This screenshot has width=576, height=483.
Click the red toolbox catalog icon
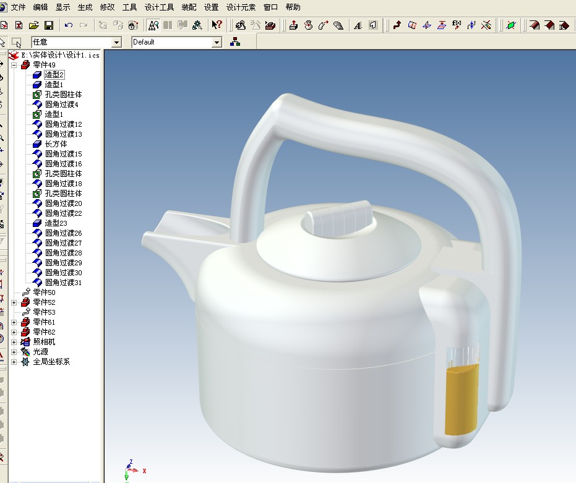pyautogui.click(x=270, y=25)
